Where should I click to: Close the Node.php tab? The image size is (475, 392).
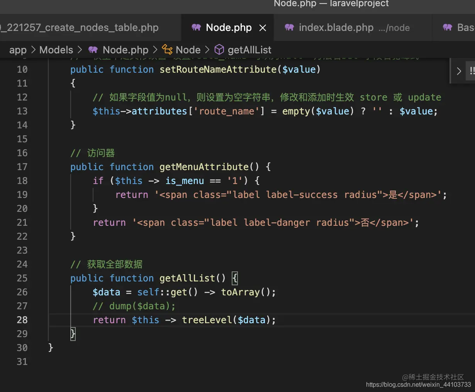coord(263,28)
